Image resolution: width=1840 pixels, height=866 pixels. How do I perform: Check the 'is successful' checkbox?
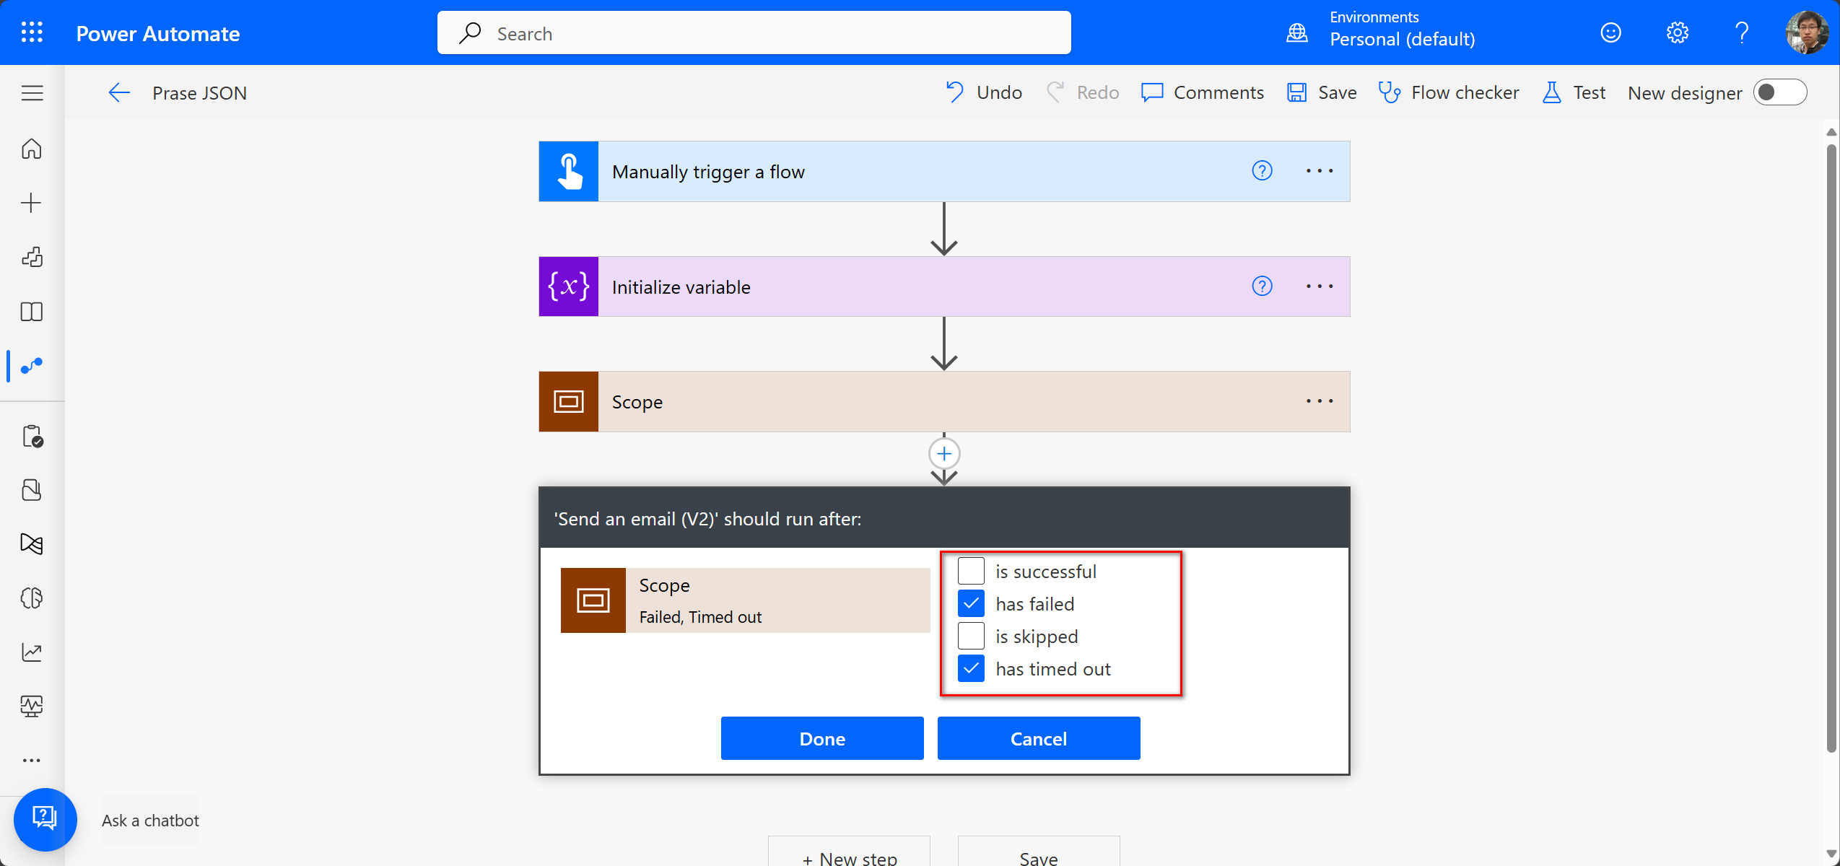point(971,571)
